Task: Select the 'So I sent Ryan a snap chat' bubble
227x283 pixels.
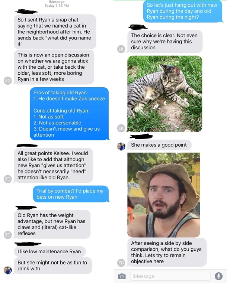Action: (55, 32)
